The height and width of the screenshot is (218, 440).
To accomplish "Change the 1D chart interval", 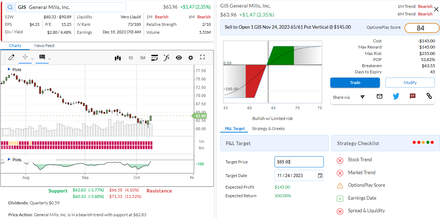I will (x=131, y=57).
